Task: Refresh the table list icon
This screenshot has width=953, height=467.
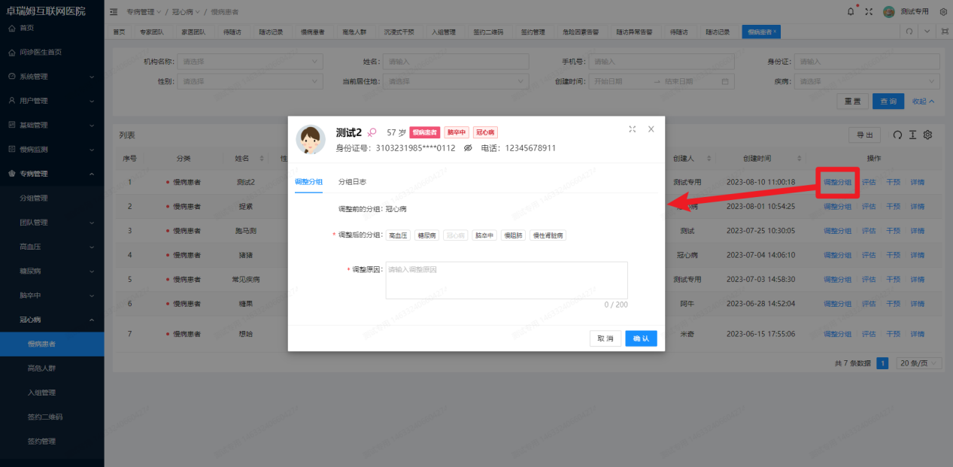Action: (x=897, y=135)
